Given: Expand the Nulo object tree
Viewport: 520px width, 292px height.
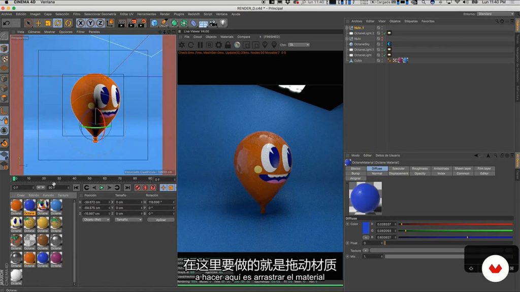Looking at the screenshot, I should [x=347, y=39].
